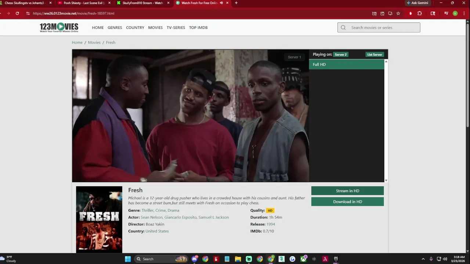This screenshot has height=264, width=470.
Task: Open the Samuel L Jackson actor link
Action: click(x=214, y=217)
